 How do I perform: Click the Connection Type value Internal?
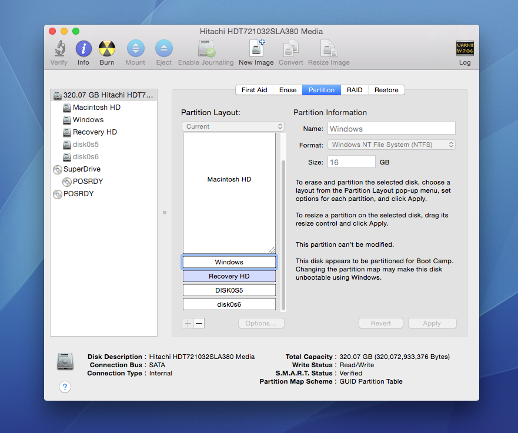tap(161, 373)
